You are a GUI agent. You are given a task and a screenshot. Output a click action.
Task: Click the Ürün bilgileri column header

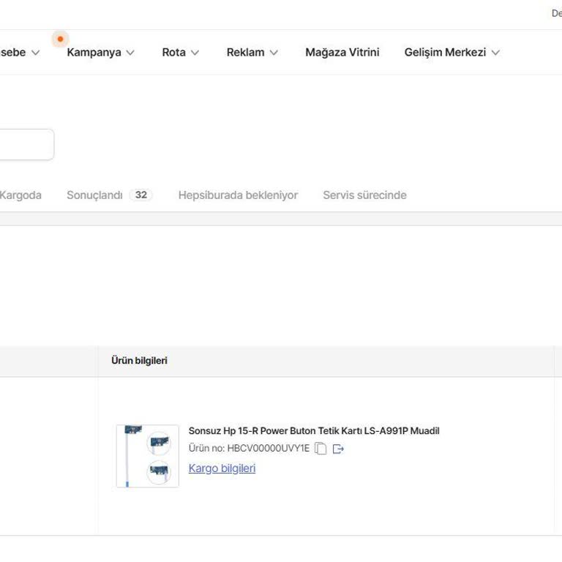(139, 361)
